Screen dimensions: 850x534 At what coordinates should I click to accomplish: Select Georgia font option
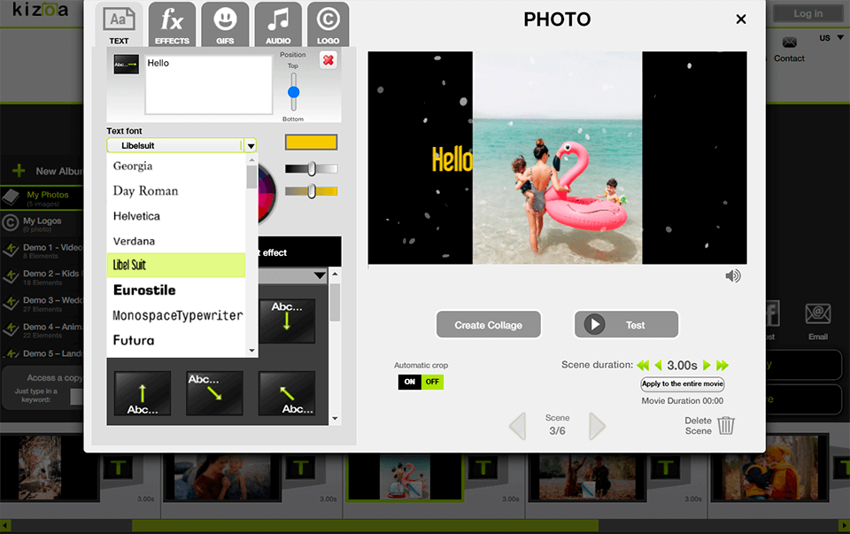[x=133, y=166]
